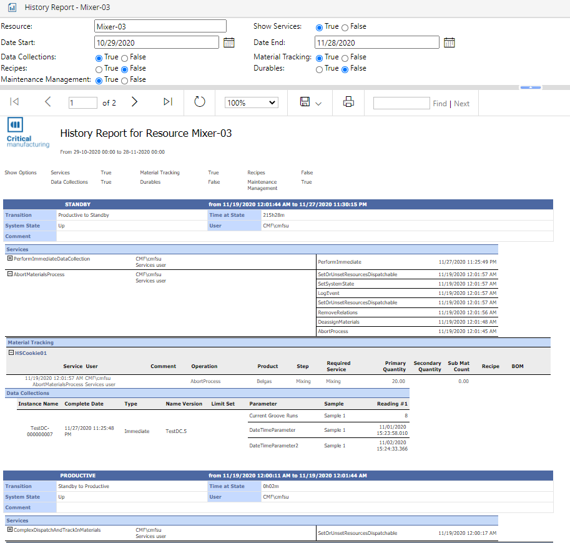
Task: Set Show Services to False
Action: pos(345,27)
